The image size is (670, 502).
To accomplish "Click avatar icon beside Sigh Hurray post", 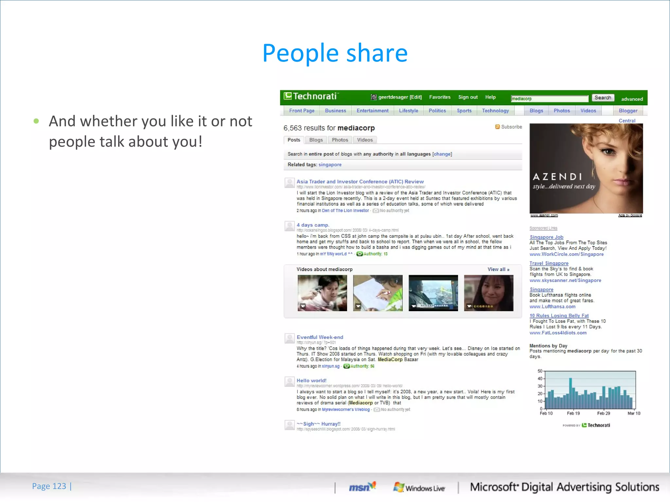I will (x=290, y=425).
